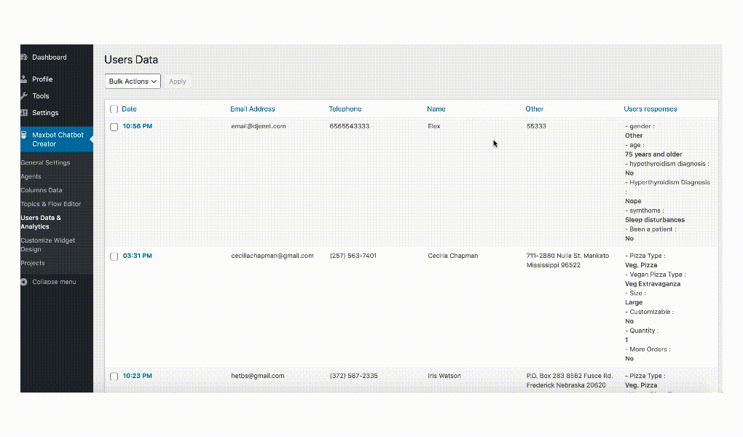Open the 10:23 PM entry link
The width and height of the screenshot is (743, 437).
pyautogui.click(x=138, y=376)
